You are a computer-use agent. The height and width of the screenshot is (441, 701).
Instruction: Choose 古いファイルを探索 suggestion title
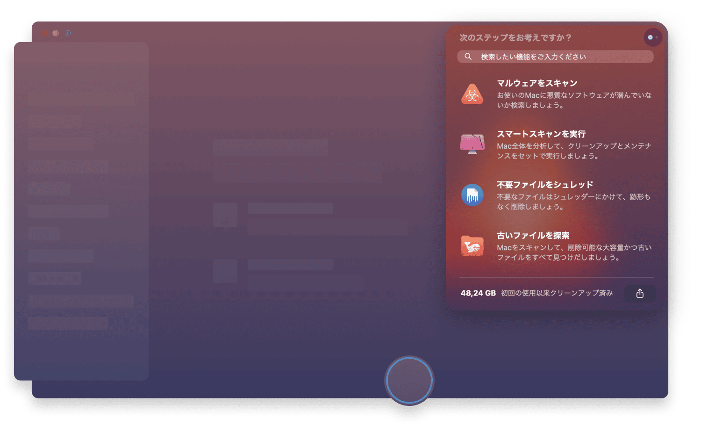point(533,235)
